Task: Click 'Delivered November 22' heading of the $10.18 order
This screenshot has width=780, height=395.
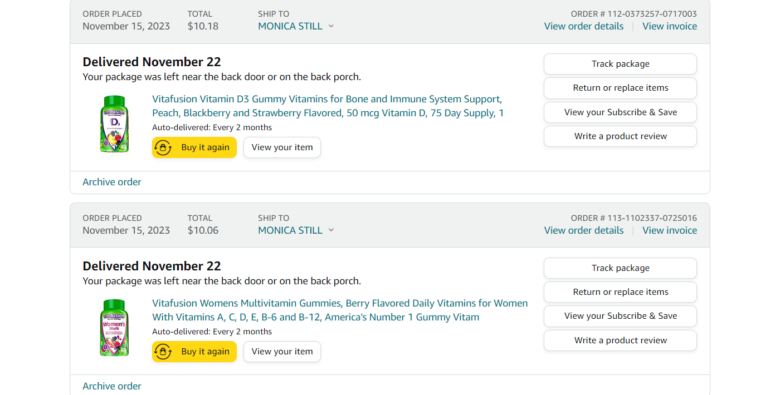Action: 152,62
